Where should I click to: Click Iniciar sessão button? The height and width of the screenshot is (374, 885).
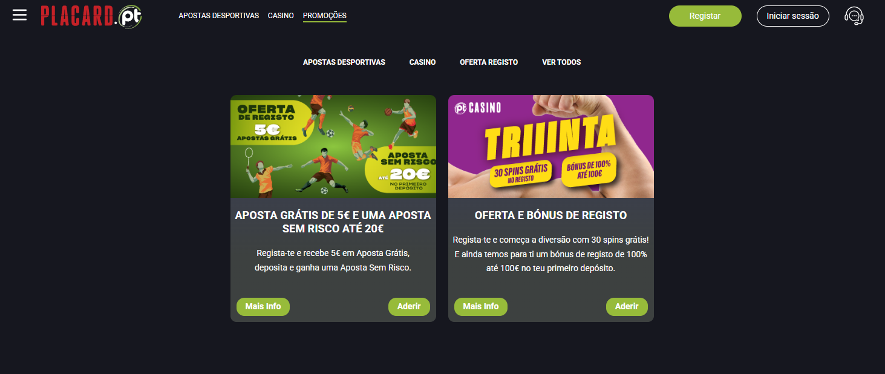click(792, 16)
